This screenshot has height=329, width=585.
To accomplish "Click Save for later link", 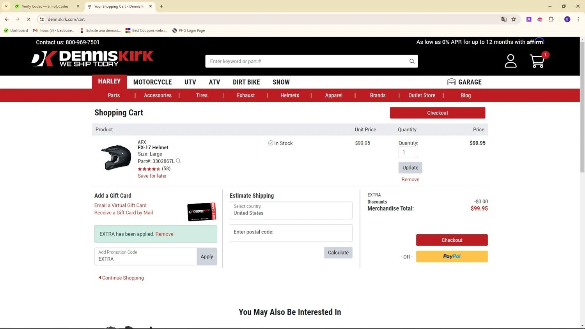I will [x=152, y=176].
